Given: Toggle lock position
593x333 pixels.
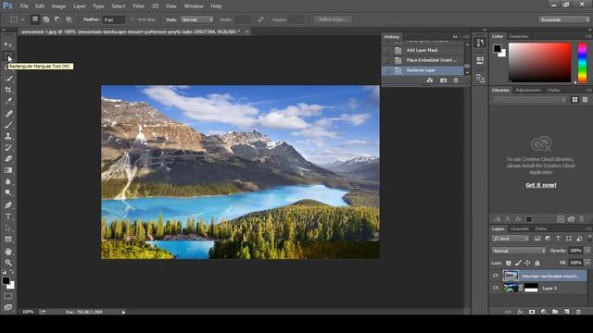Looking at the screenshot, I should (x=527, y=263).
